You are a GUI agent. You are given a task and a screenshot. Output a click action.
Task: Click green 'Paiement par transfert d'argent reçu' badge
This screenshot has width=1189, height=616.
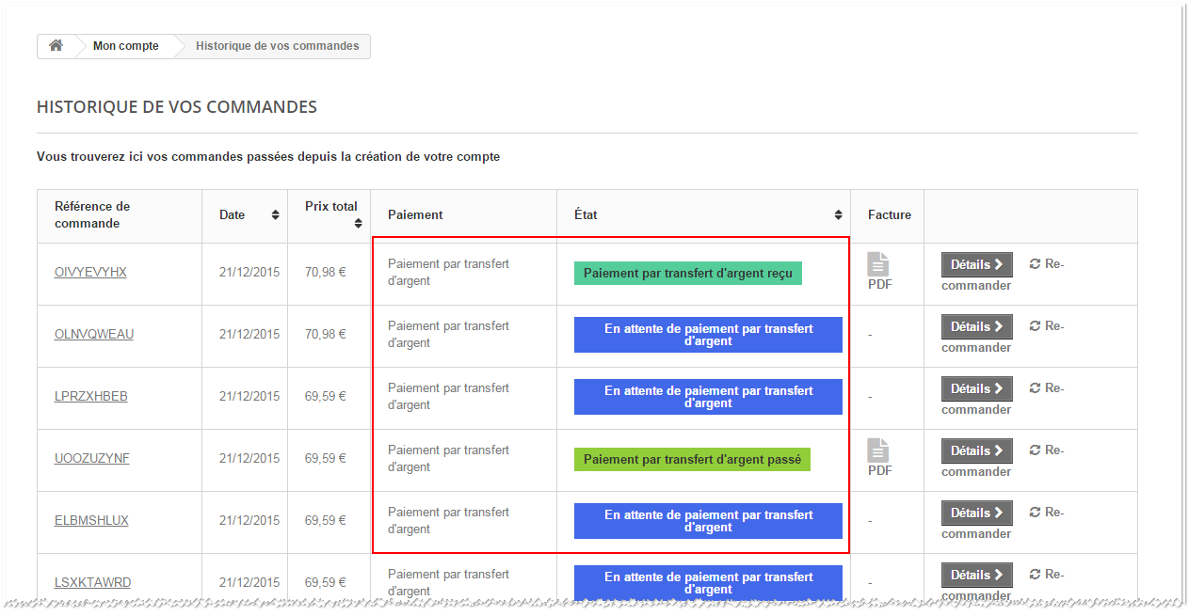[x=687, y=274]
